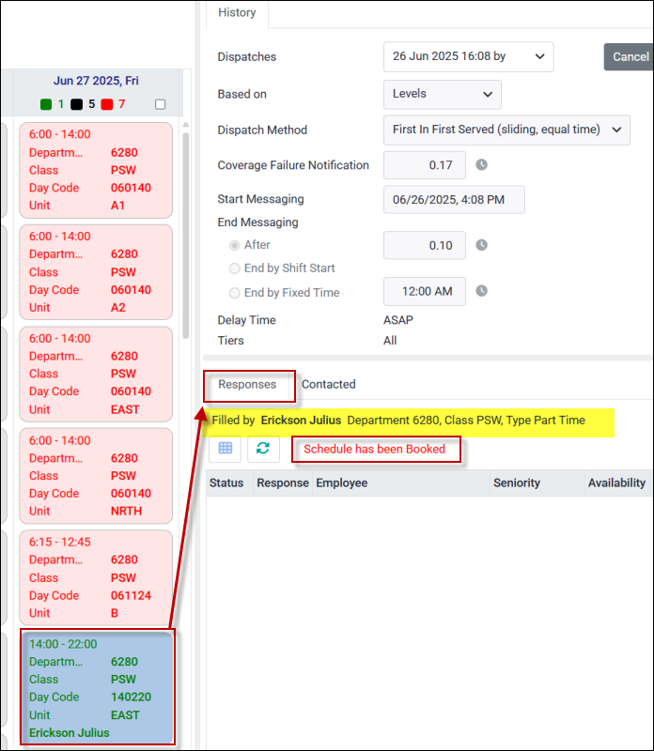
Task: Open the Based on Levels dropdown
Action: (x=442, y=94)
